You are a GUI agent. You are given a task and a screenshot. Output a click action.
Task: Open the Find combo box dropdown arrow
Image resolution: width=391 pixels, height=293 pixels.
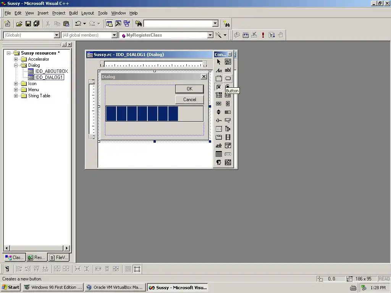[215, 23]
